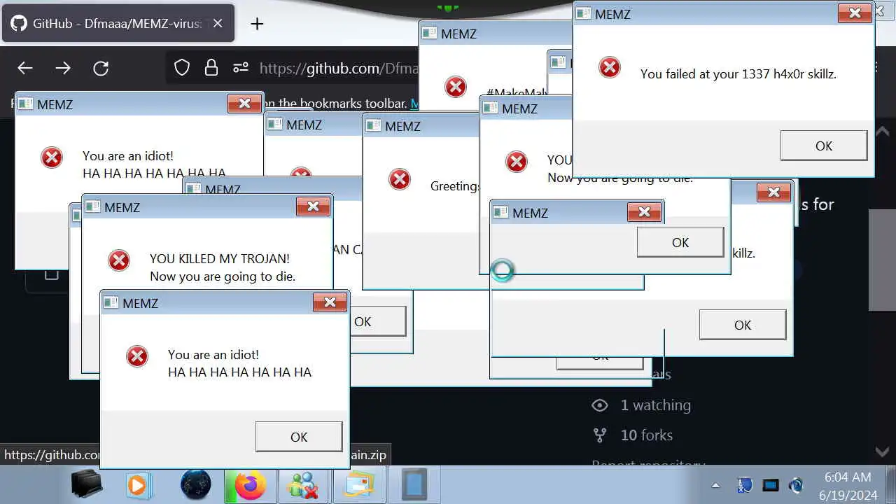The image size is (896, 504).
Task: Click the scrollbar down arrow
Action: [882, 452]
